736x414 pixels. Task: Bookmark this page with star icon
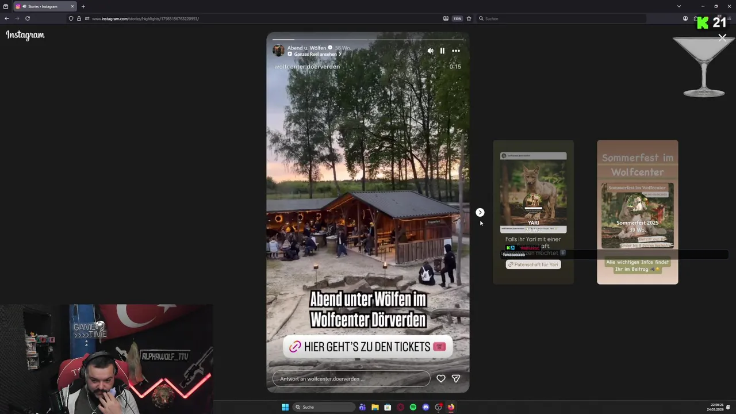(469, 18)
